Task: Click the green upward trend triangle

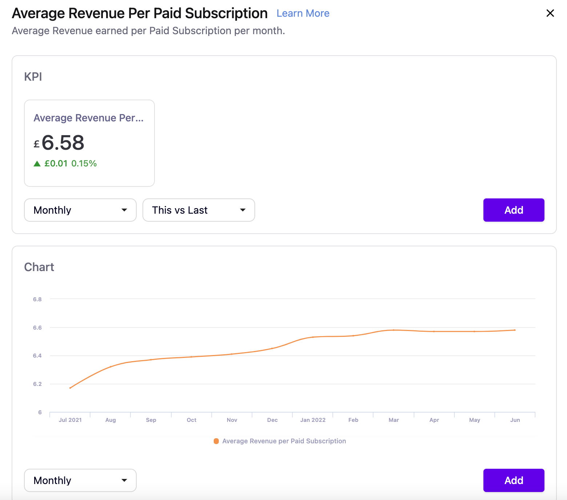Action: pos(37,164)
